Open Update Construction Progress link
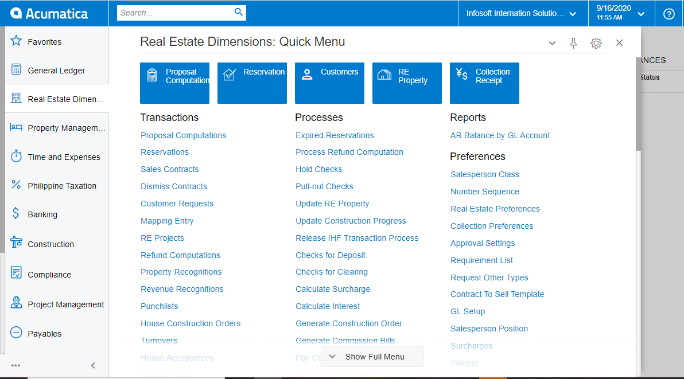Image resolution: width=684 pixels, height=379 pixels. coord(350,221)
